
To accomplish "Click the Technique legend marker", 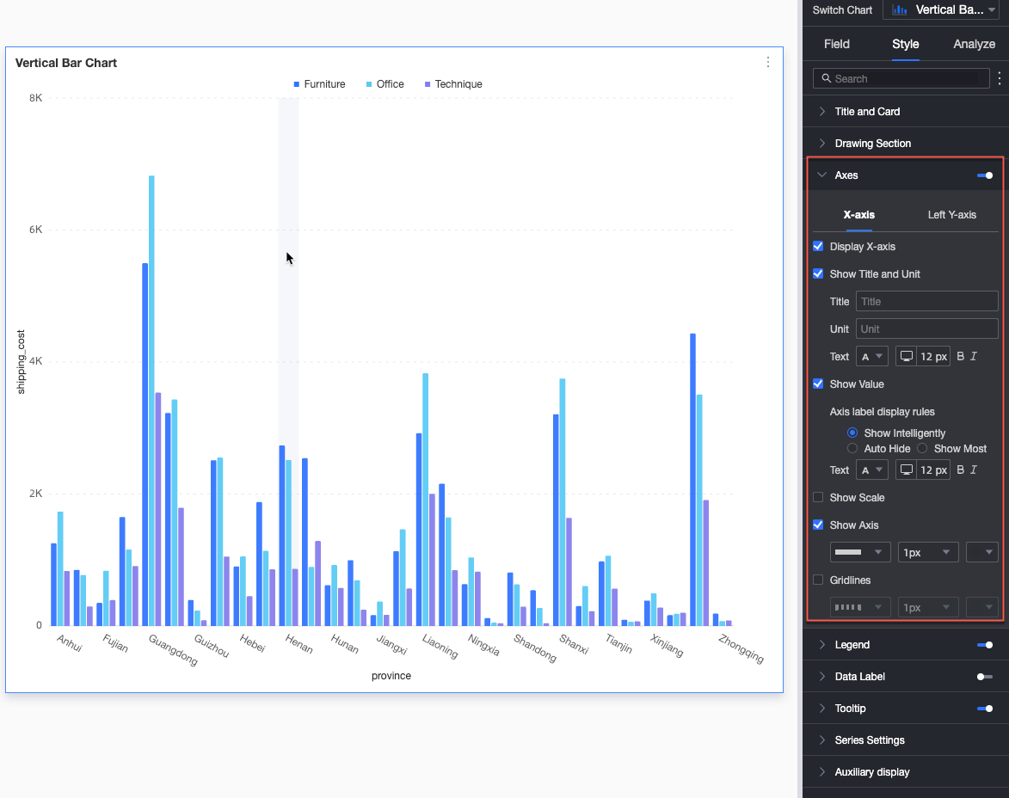I will [x=428, y=84].
